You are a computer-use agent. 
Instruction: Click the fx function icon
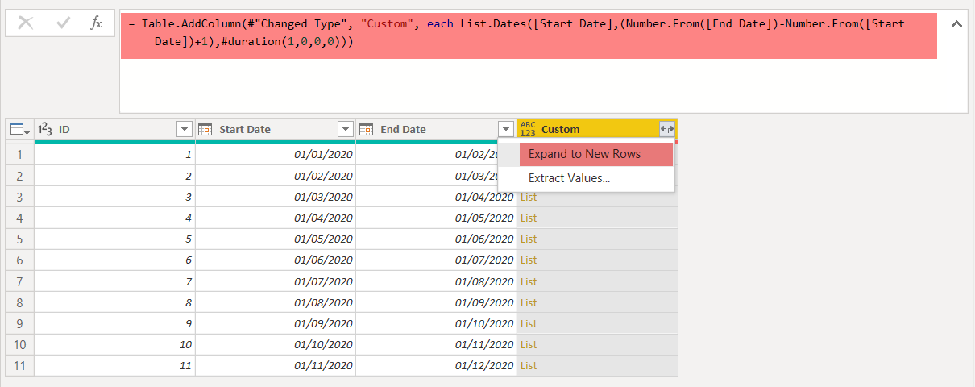(x=96, y=23)
